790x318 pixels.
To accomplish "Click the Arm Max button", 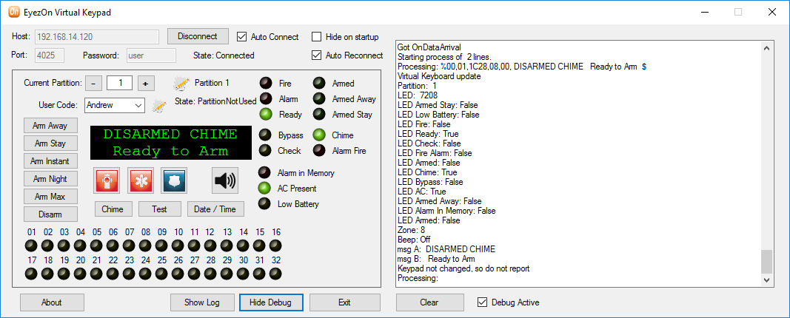I will point(50,196).
